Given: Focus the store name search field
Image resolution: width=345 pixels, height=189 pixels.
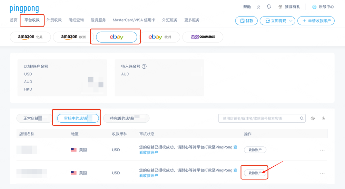Looking at the screenshot, I should coord(259,119).
